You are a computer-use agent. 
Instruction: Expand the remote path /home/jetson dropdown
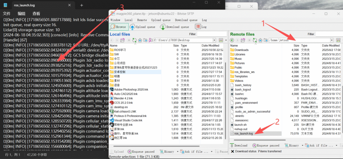pyautogui.click(x=332, y=40)
